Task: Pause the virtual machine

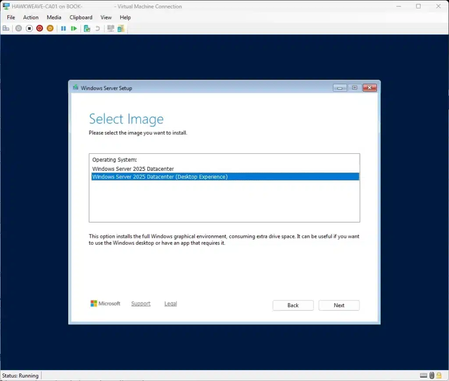Action: tap(63, 28)
